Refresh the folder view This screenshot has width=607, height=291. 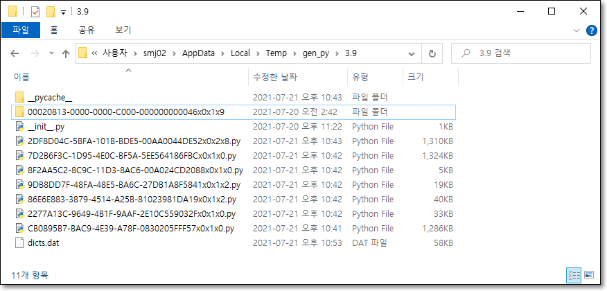(x=433, y=53)
